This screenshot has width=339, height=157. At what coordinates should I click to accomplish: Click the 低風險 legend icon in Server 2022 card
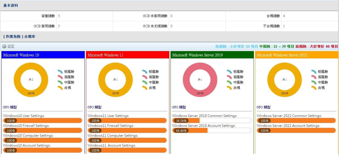pyautogui.click(x=314, y=71)
